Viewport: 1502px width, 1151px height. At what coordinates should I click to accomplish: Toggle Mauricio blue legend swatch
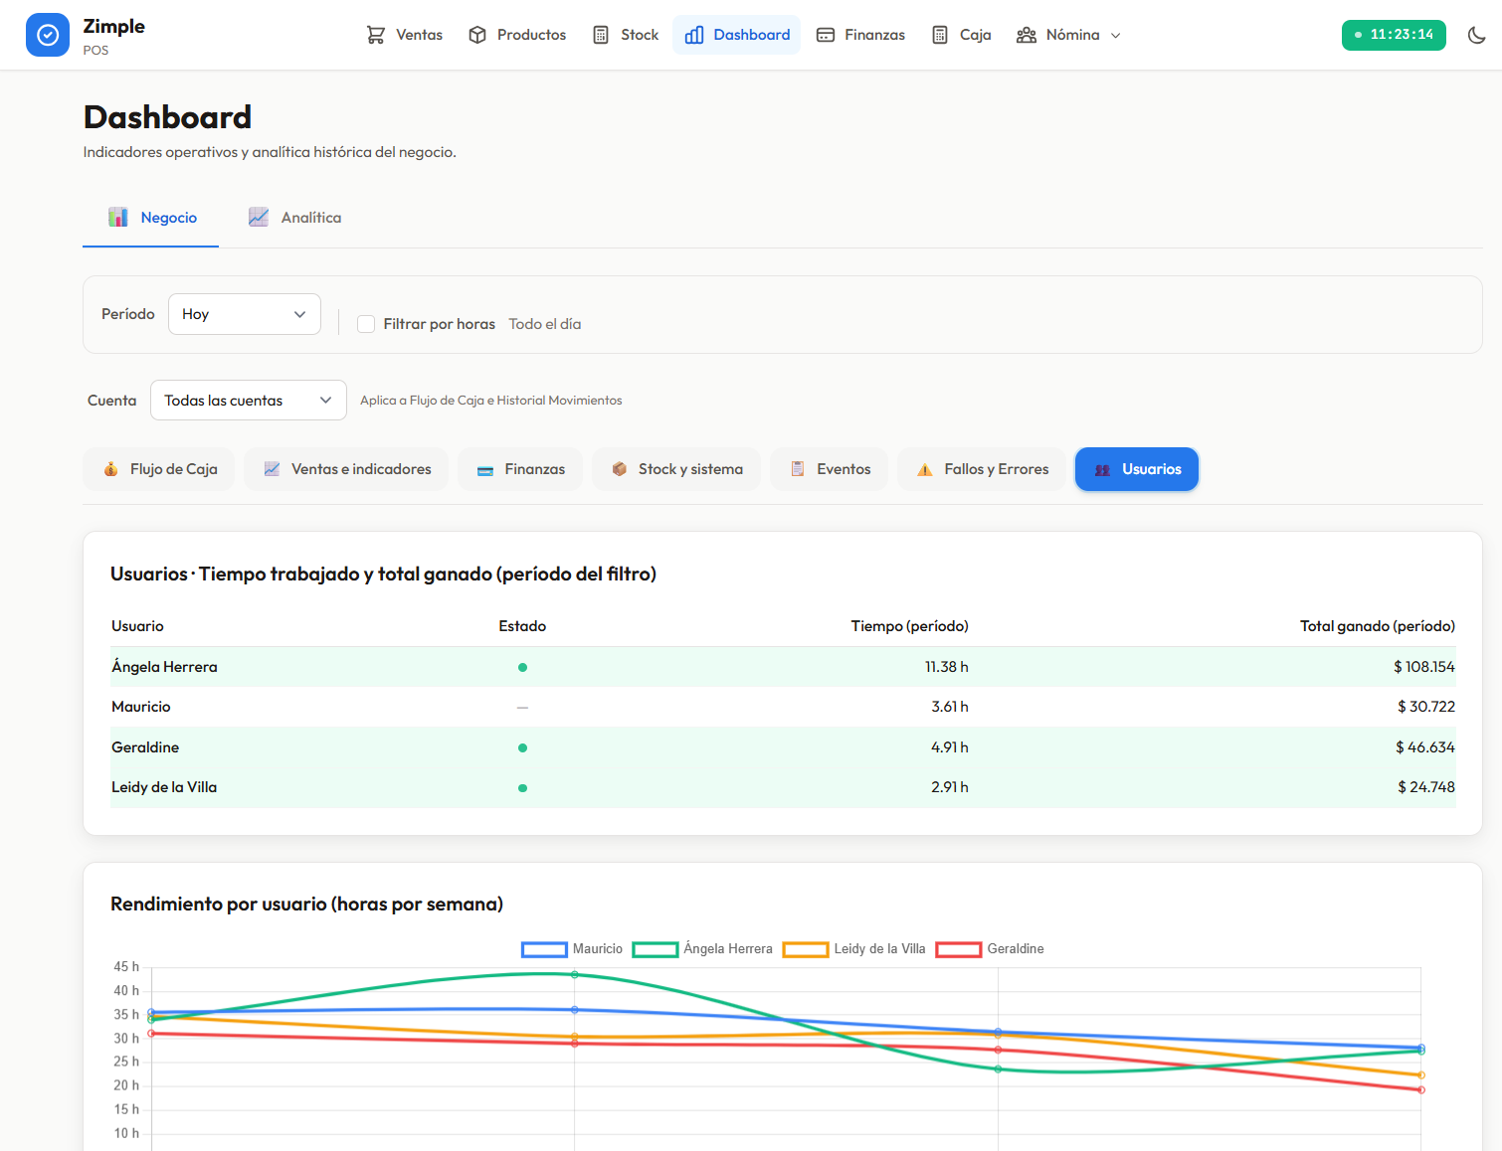[544, 949]
